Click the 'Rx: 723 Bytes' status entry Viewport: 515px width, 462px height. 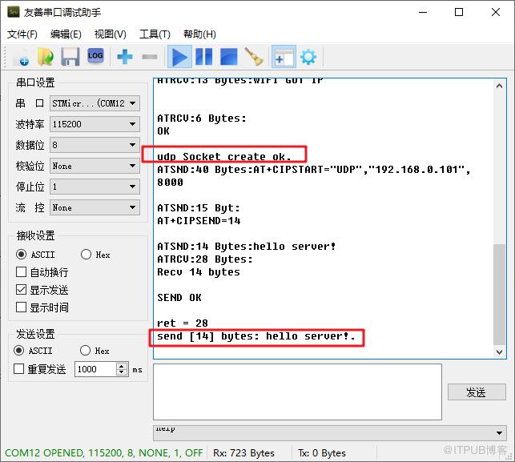click(243, 453)
